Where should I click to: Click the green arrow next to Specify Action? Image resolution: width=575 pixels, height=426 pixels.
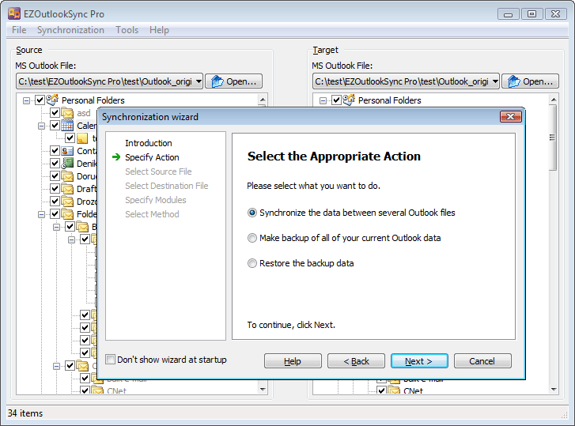pos(116,157)
